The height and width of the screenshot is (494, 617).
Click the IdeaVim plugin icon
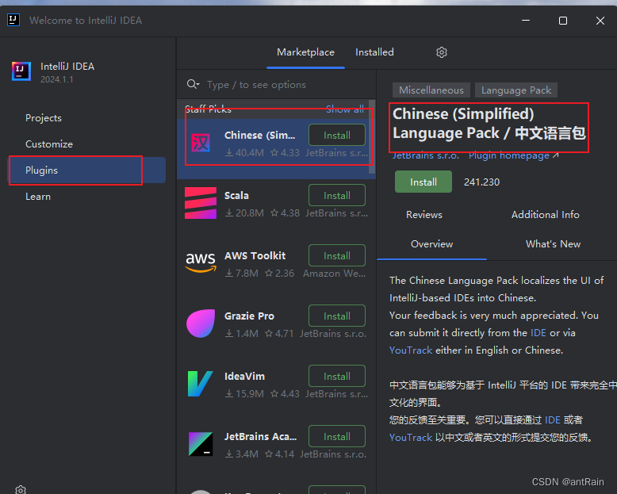[x=201, y=384]
